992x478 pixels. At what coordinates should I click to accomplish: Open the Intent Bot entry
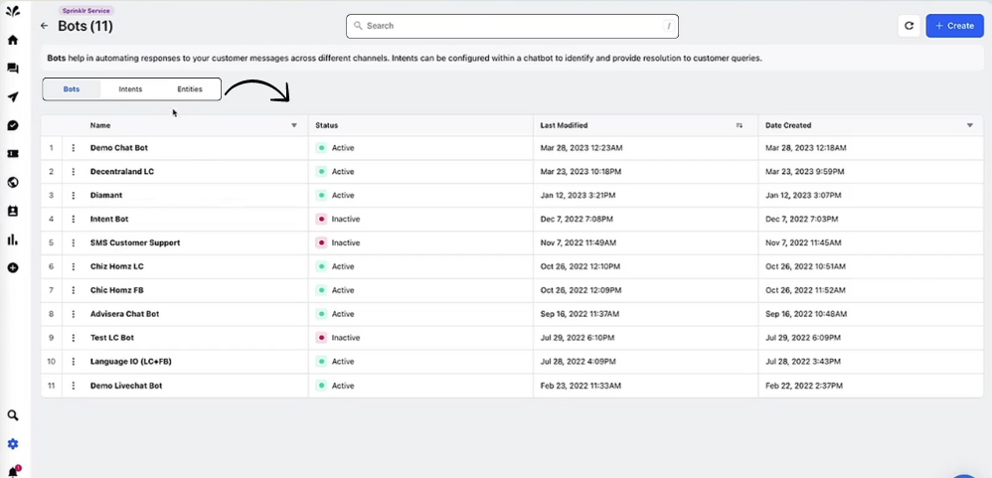click(109, 219)
